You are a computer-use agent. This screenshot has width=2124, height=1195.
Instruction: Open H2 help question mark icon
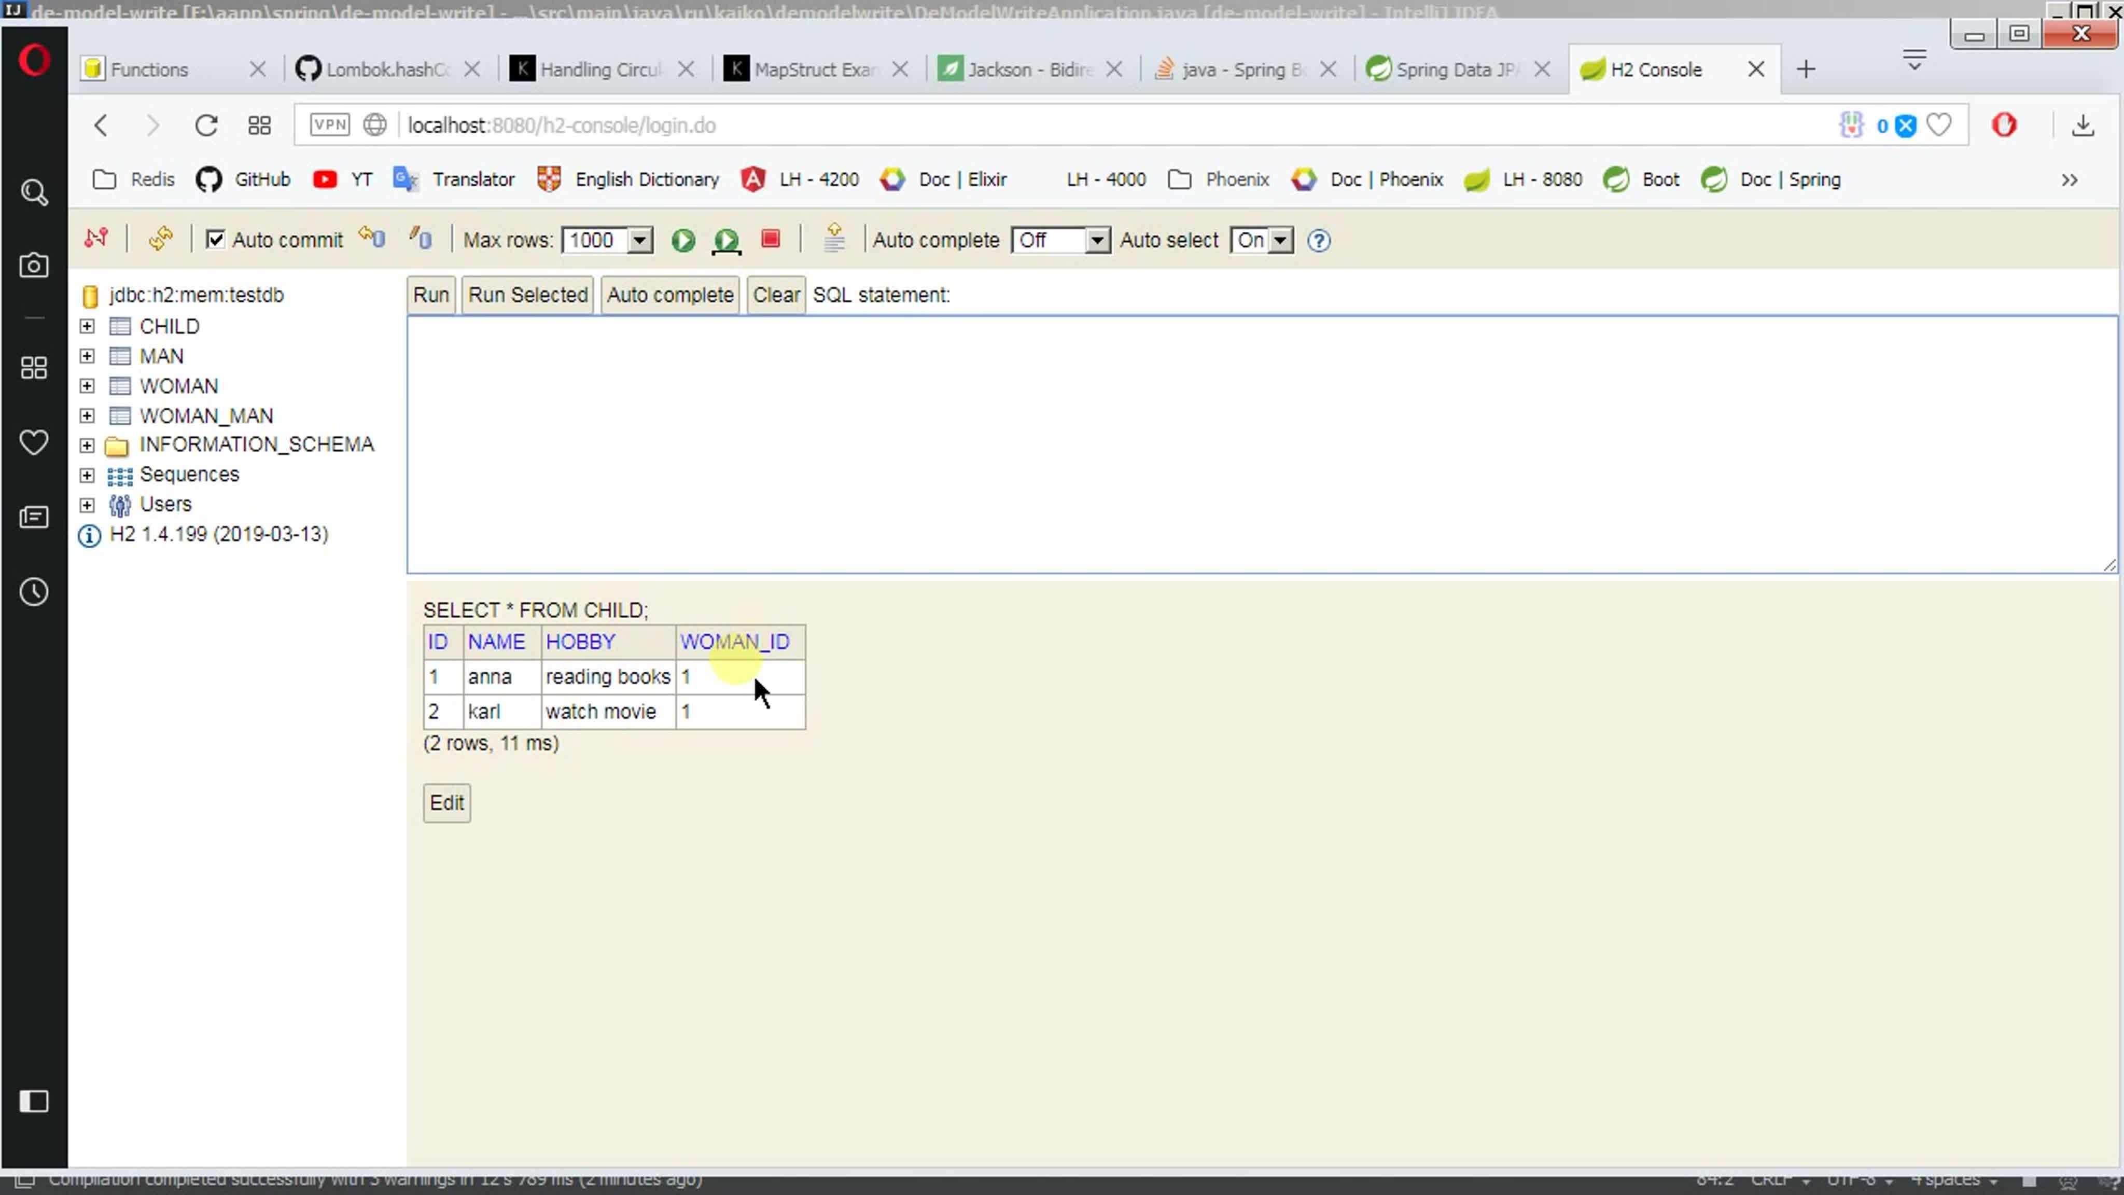point(1319,240)
